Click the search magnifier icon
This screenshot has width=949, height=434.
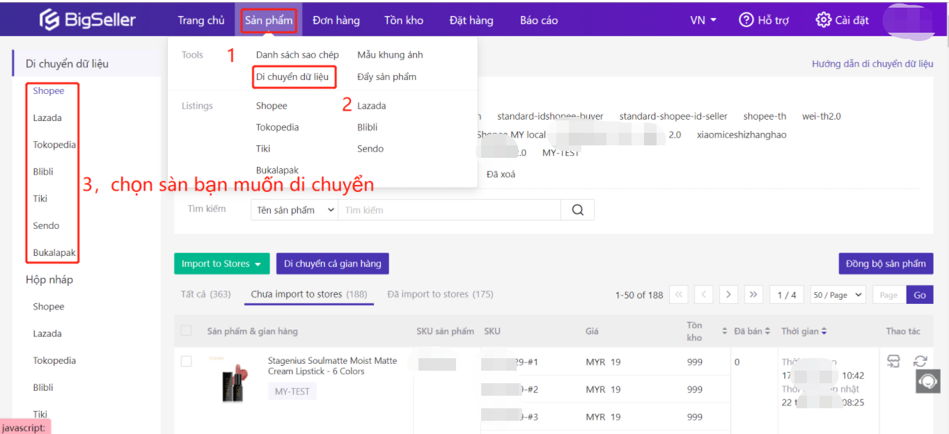tap(577, 210)
